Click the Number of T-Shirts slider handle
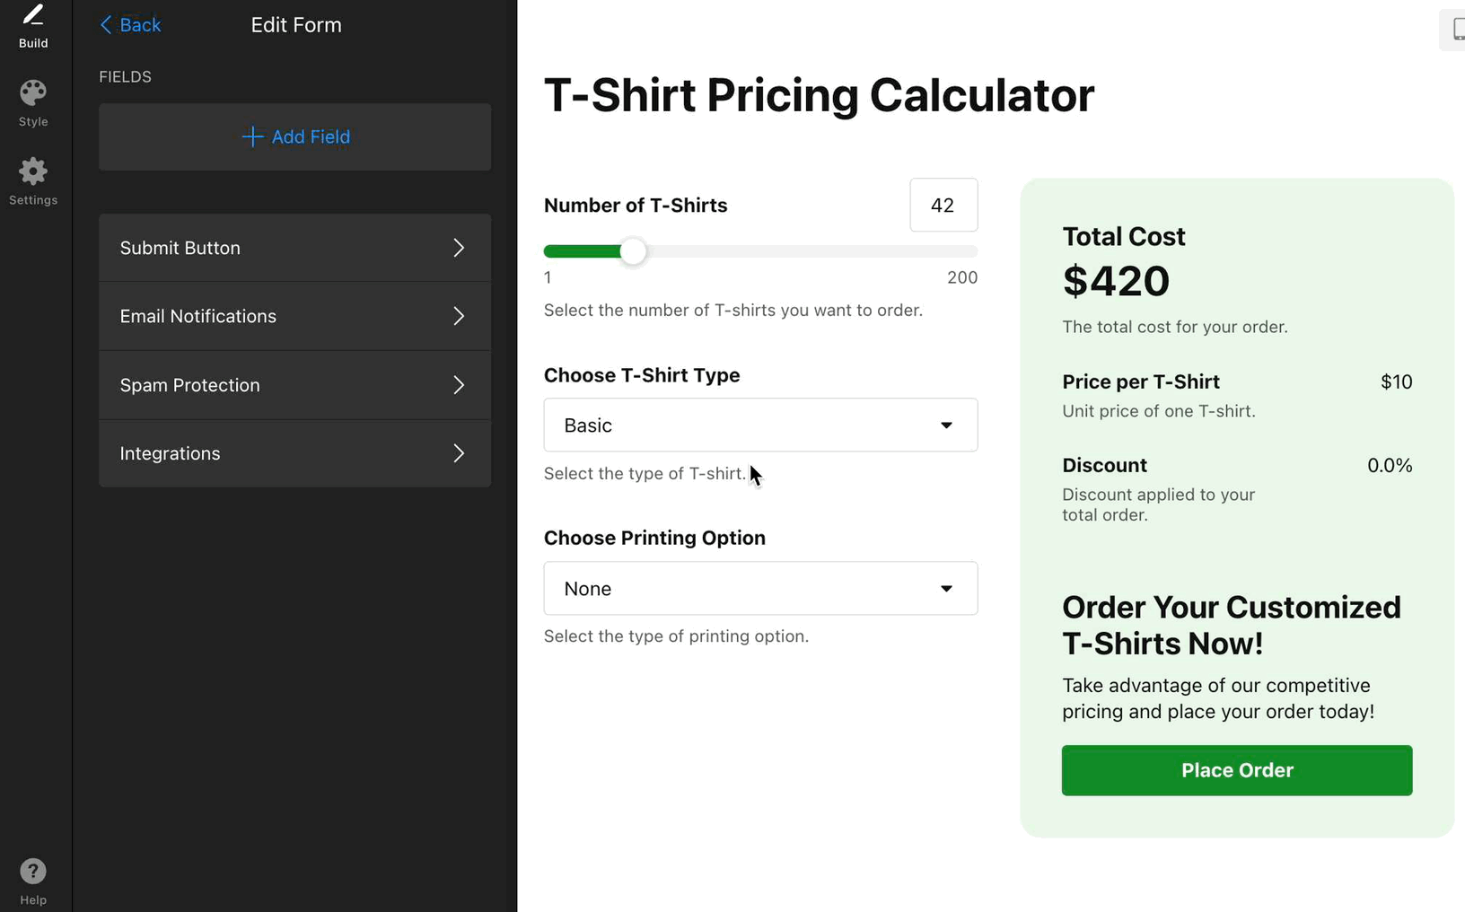 [633, 252]
